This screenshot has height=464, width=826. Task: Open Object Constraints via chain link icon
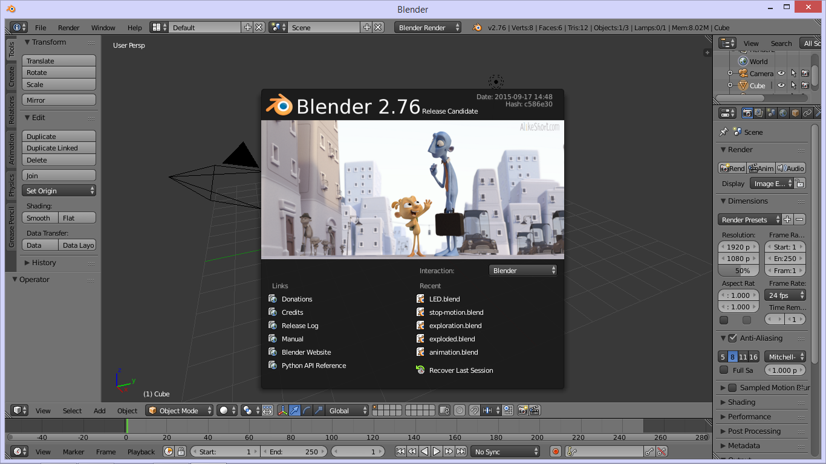[808, 112]
